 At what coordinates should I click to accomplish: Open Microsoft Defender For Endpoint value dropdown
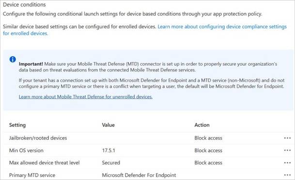139,175
